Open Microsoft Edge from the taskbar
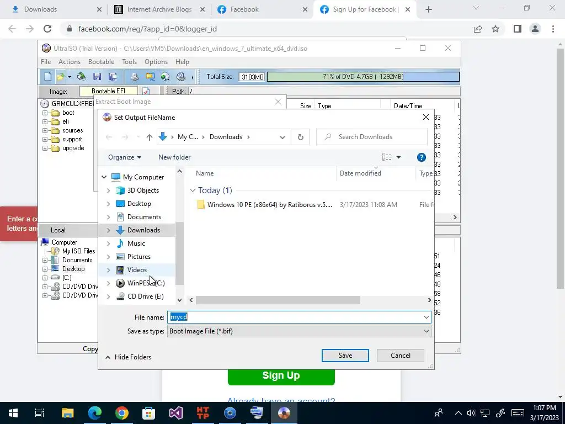Image resolution: width=565 pixels, height=424 pixels. (x=95, y=413)
